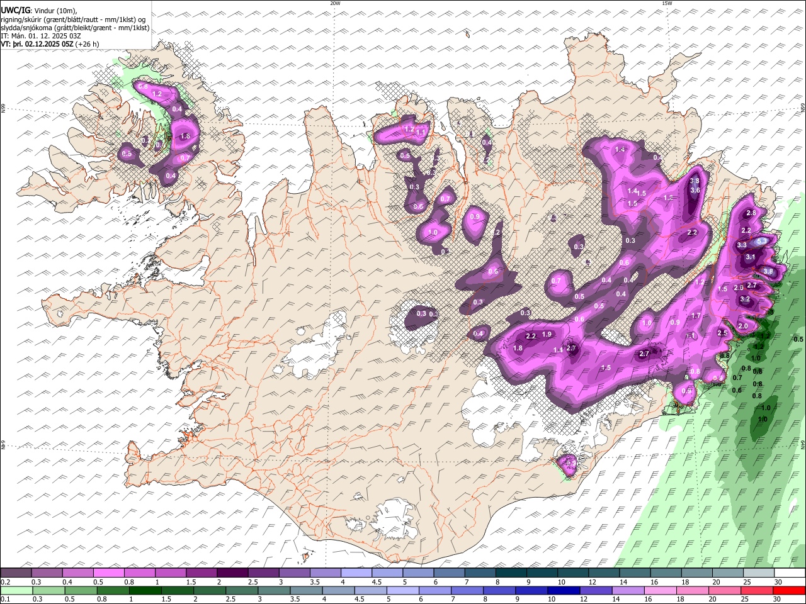Click the '3.1' snowfall value on map

point(751,257)
